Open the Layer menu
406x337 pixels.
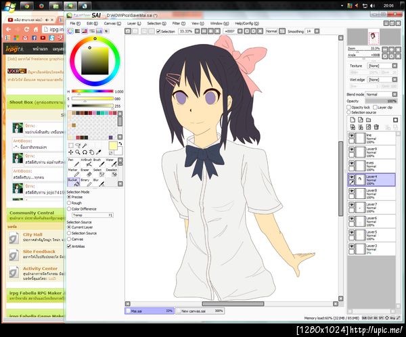tap(134, 23)
